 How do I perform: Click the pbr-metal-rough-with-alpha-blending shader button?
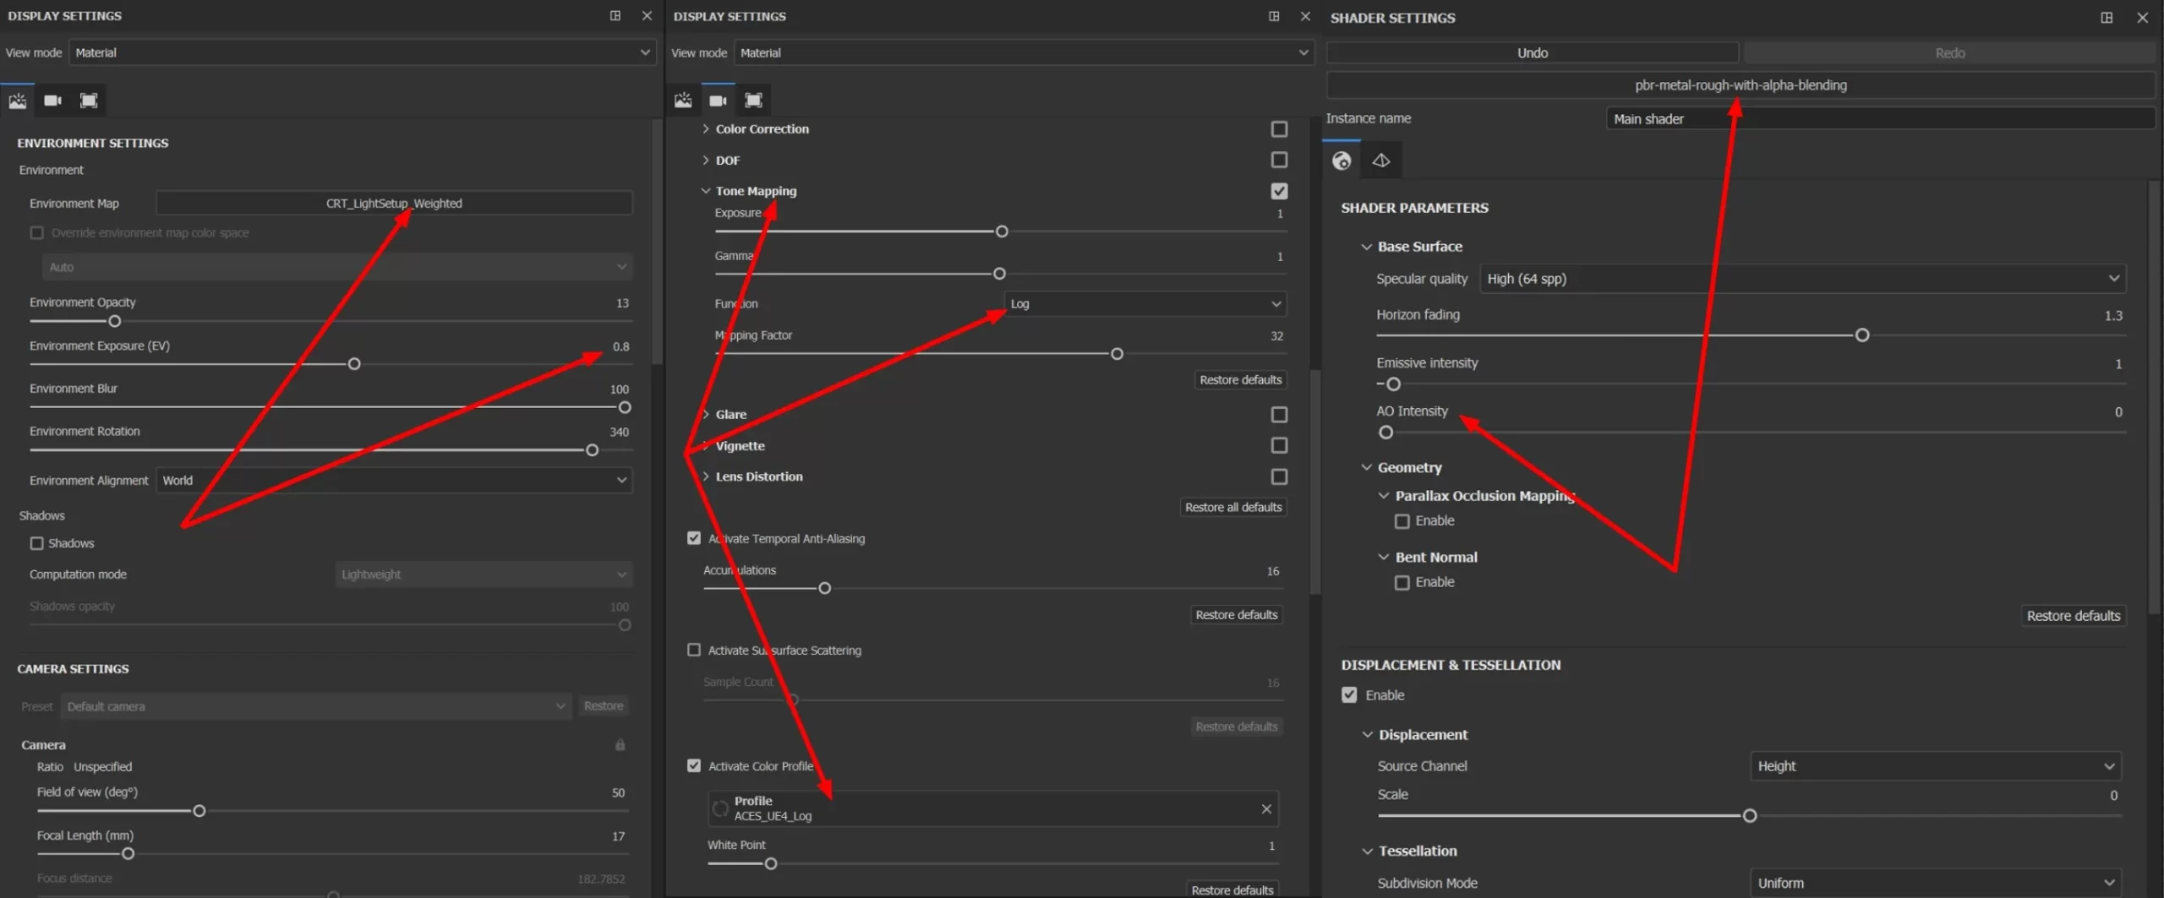[x=1740, y=85]
